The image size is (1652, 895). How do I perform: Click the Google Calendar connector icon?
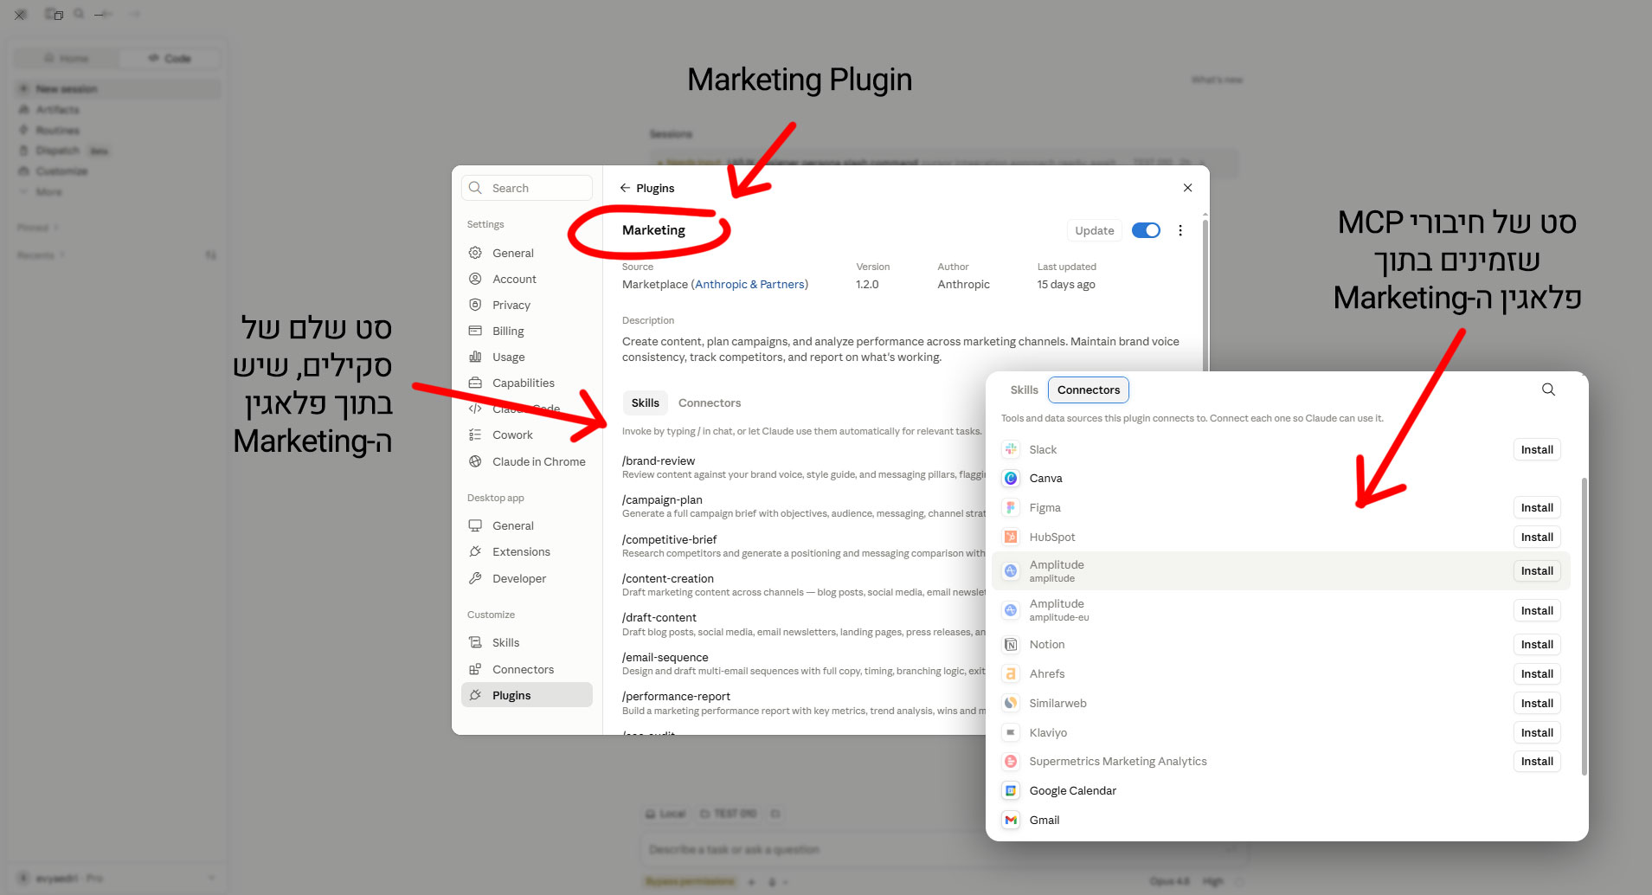pos(1011,790)
